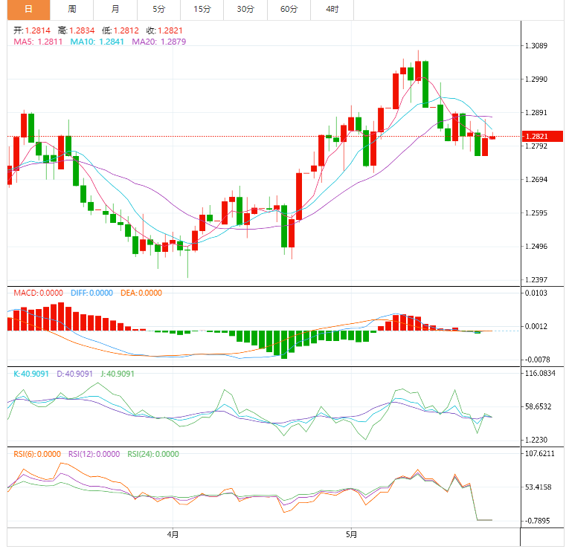Show the 60分 chart interval
Image resolution: width=569 pixels, height=552 pixels.
coord(289,10)
